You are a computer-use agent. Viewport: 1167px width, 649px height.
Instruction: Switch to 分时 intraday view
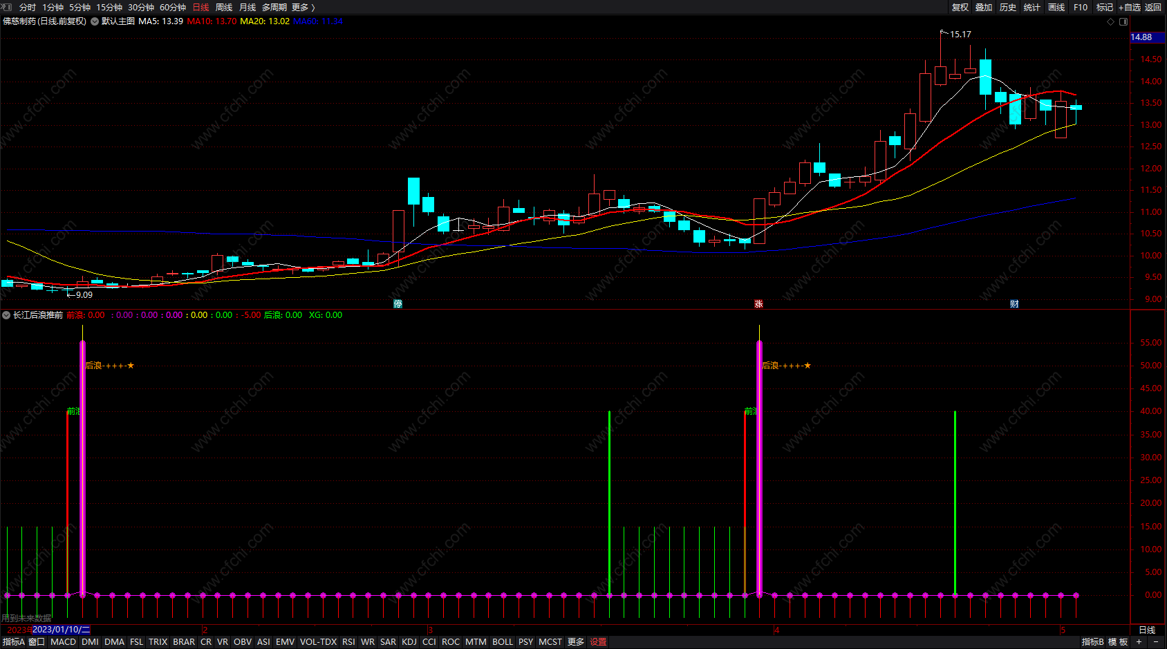pyautogui.click(x=28, y=7)
